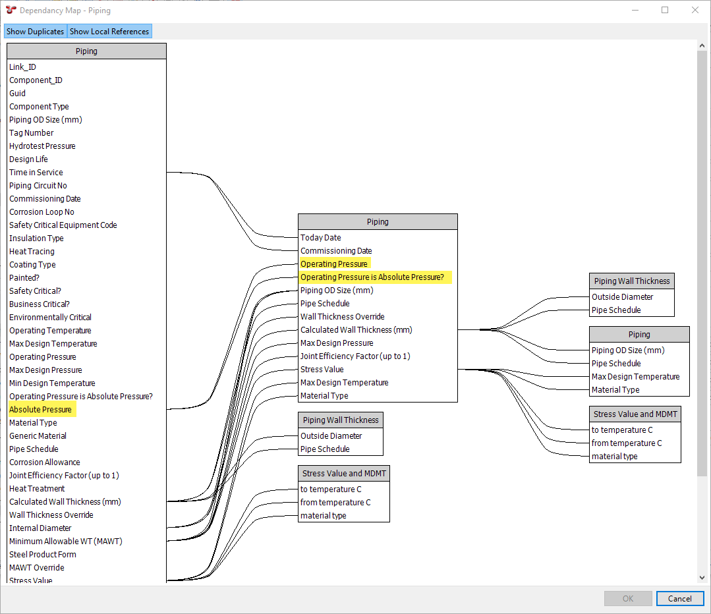
Task: Select Component_ID in the left Piping list
Action: click(x=36, y=80)
